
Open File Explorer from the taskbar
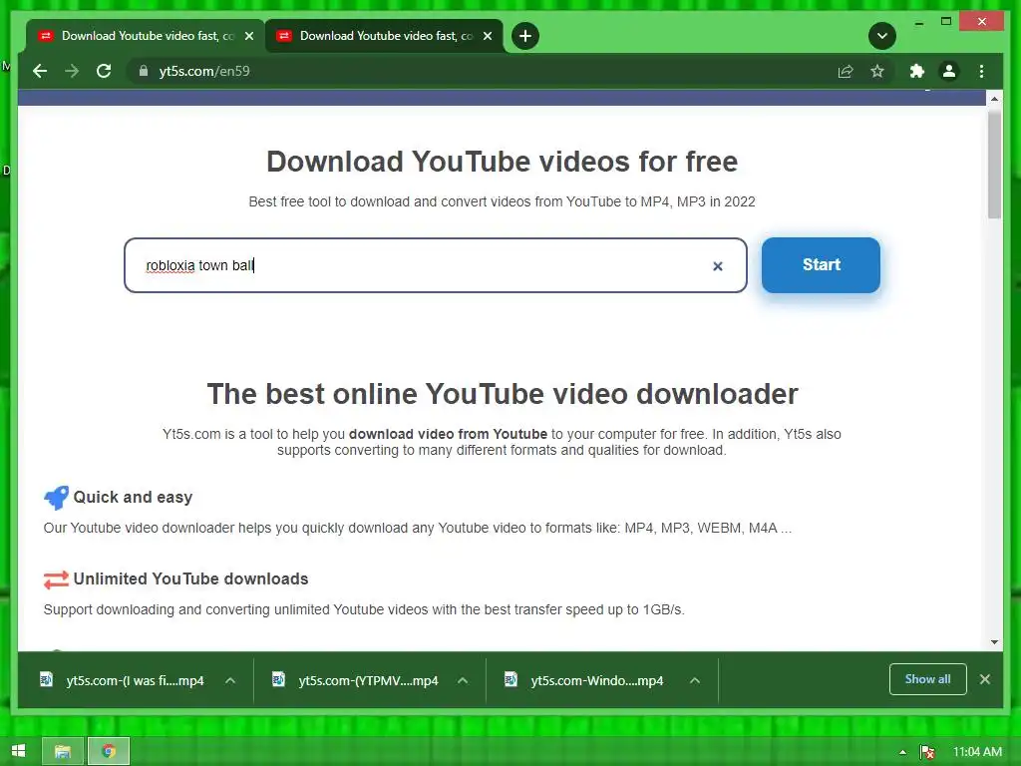pos(63,752)
